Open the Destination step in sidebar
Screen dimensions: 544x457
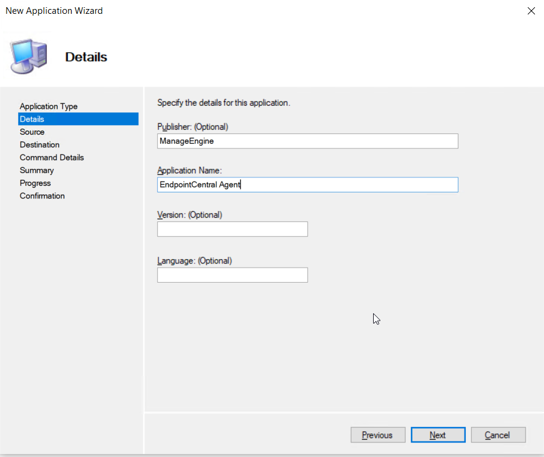(40, 144)
